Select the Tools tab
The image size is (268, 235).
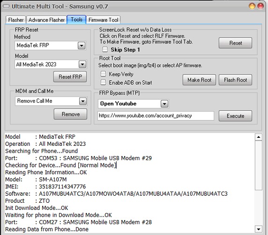tap(76, 20)
